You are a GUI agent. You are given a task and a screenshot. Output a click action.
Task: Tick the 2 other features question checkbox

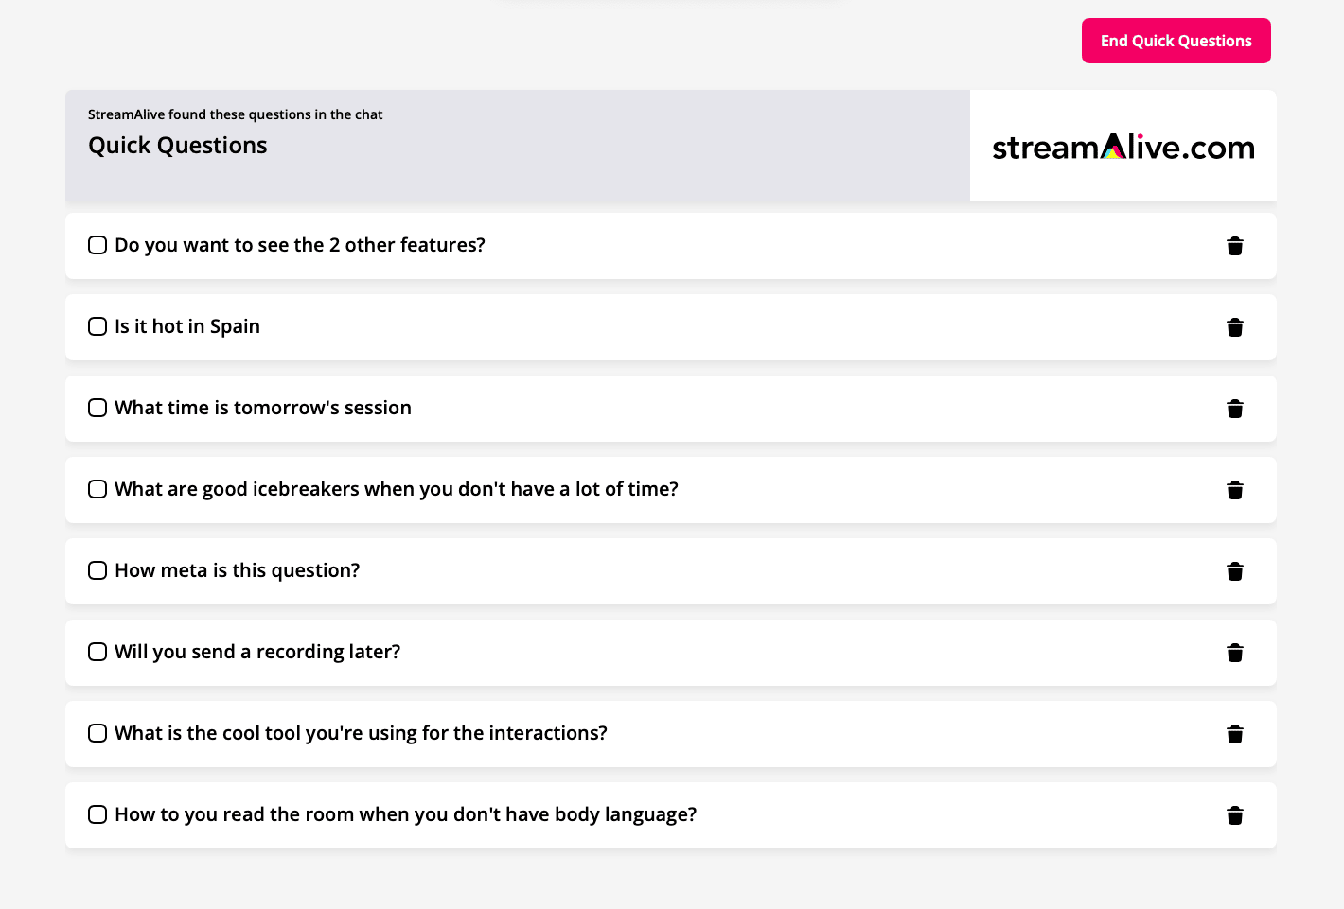97,245
